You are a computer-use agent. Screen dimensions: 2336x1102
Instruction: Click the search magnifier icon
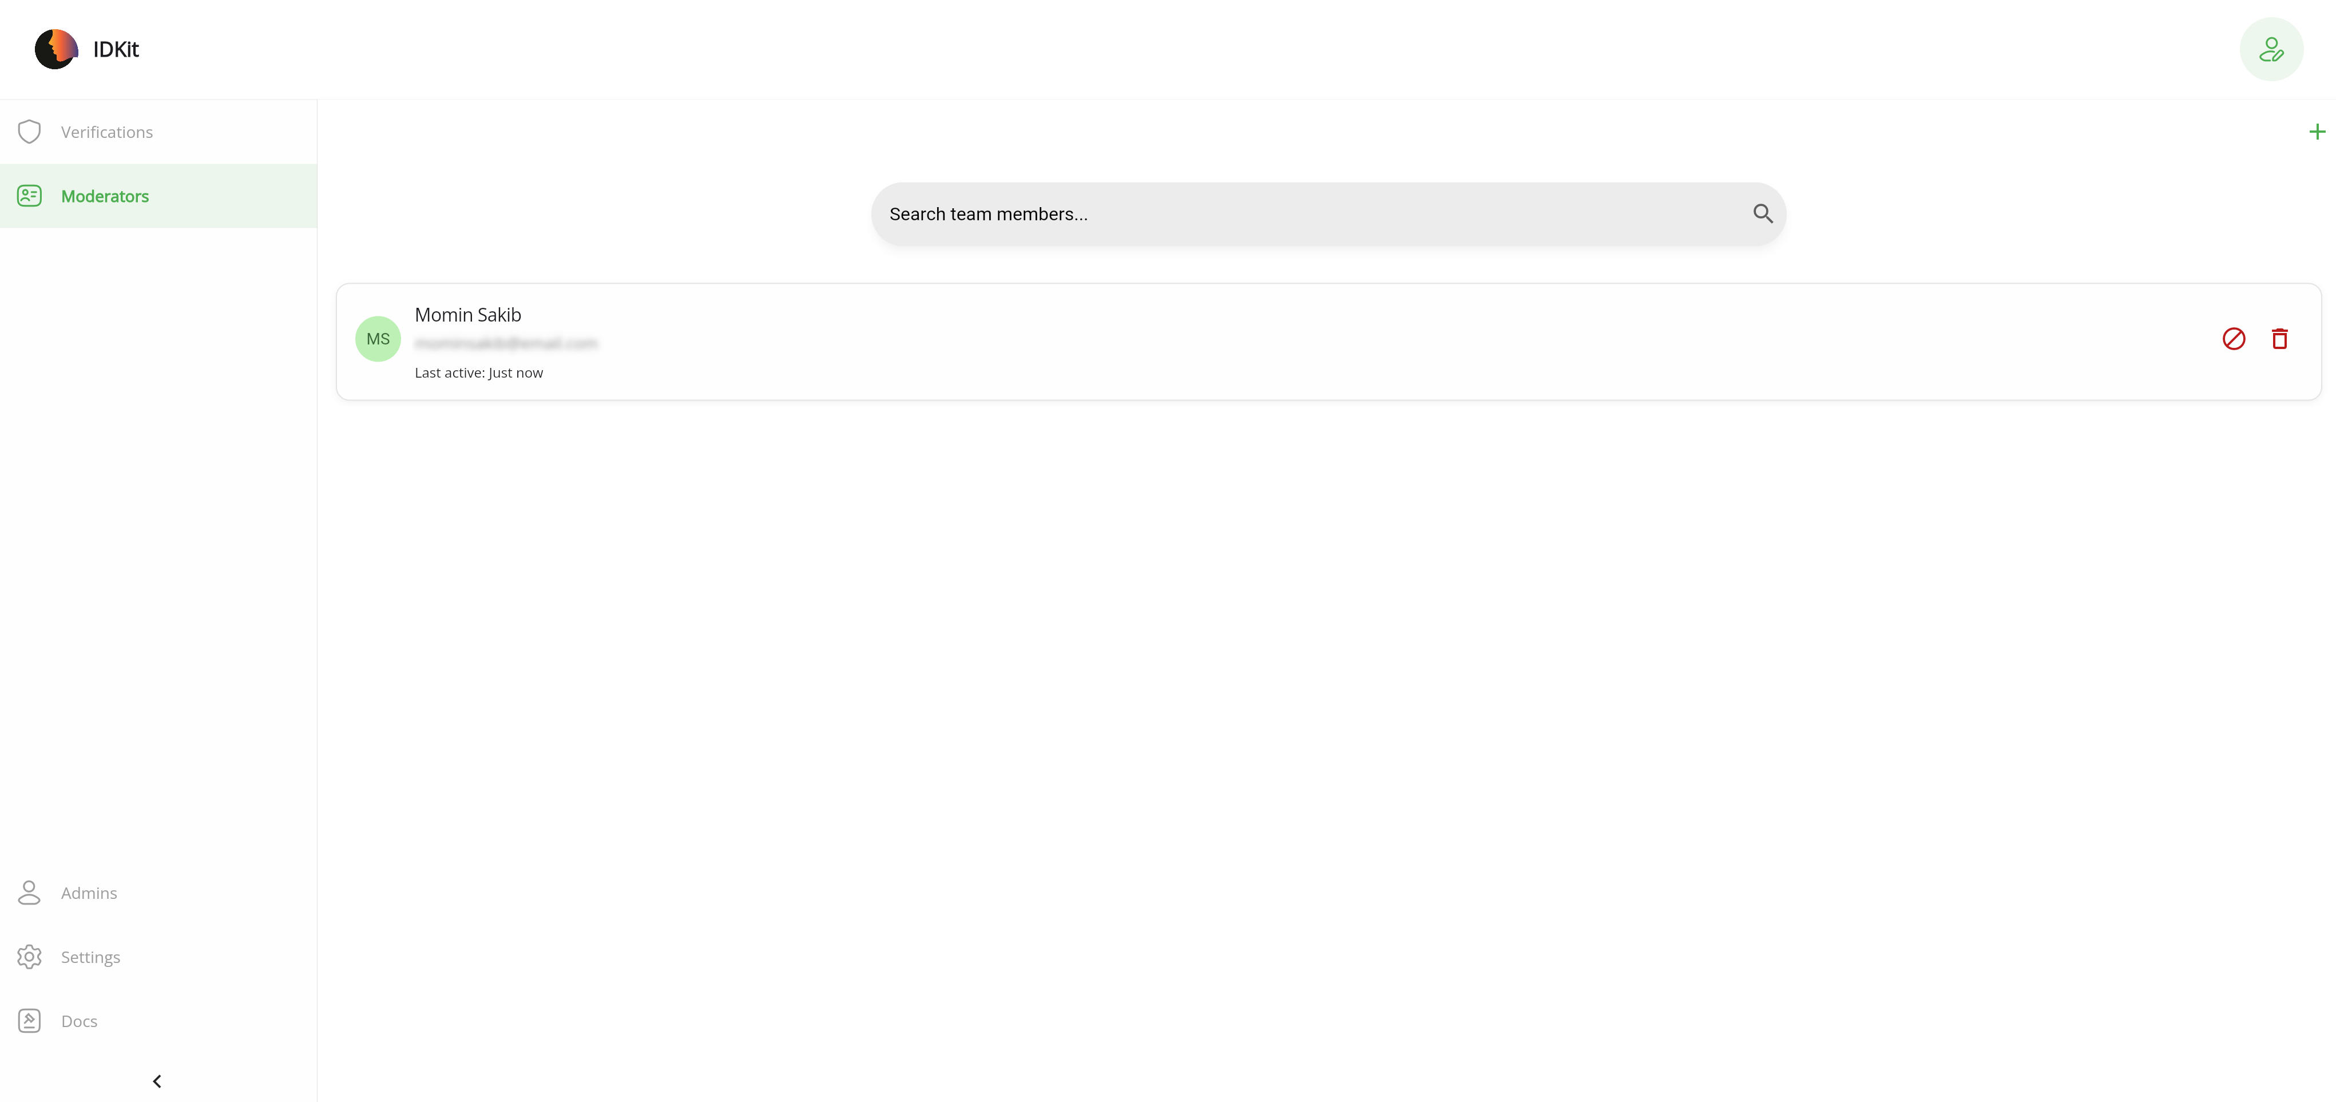point(1762,214)
